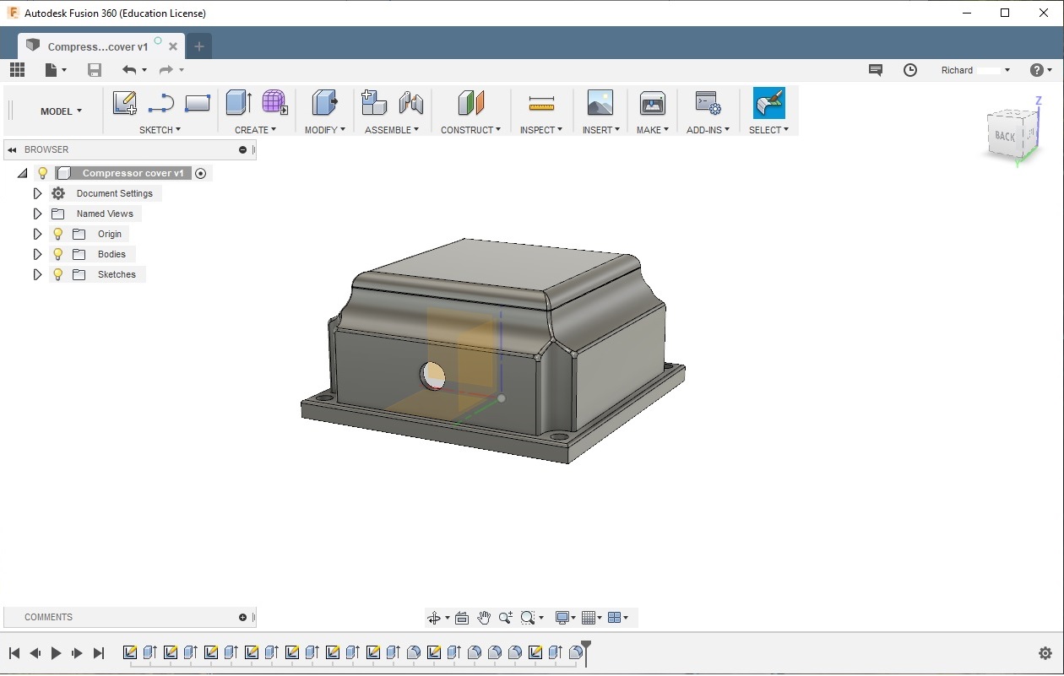The height and width of the screenshot is (676, 1064).
Task: Click the BACK face of ViewCube
Action: (1005, 136)
